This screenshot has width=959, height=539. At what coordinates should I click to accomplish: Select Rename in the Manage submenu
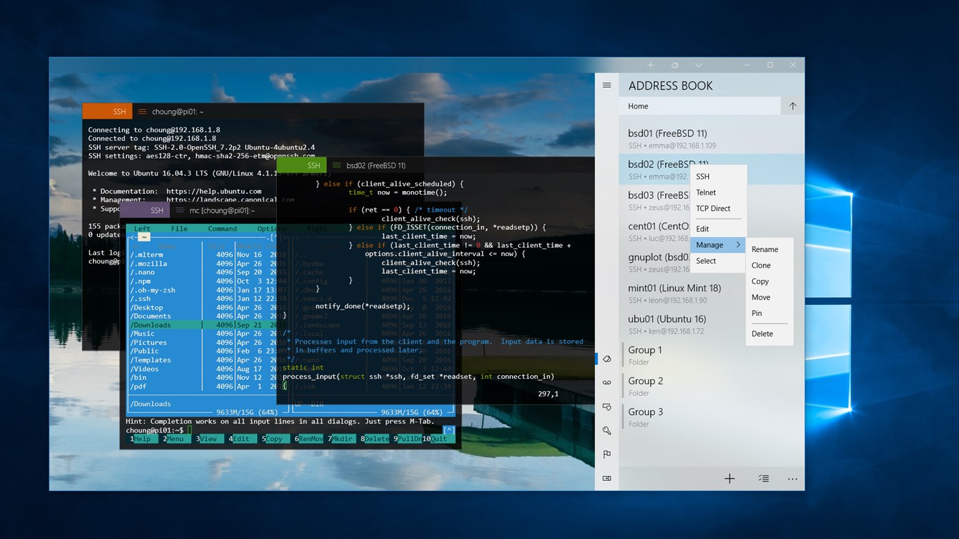[764, 249]
